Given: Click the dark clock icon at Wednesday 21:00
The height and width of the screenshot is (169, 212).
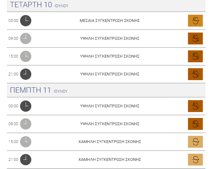Looking at the screenshot, I should point(26,74).
